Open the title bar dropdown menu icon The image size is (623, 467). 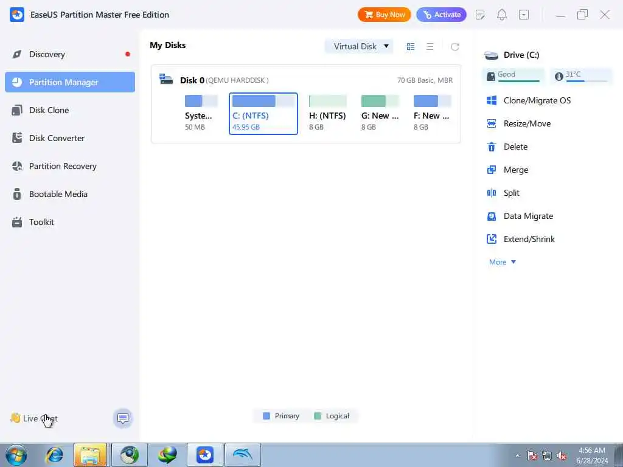point(524,15)
